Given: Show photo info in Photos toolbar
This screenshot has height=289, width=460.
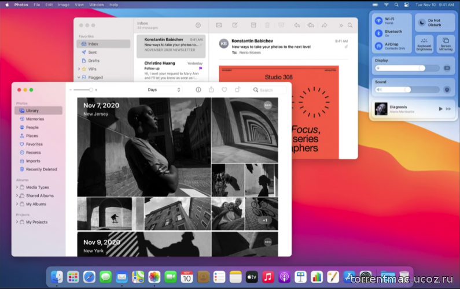Looking at the screenshot, I should pos(198,90).
